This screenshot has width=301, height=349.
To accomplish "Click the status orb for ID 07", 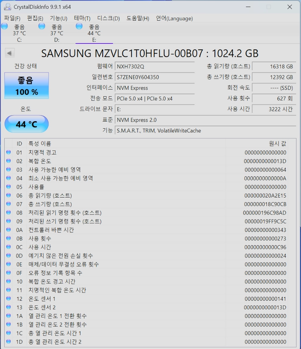I will pyautogui.click(x=8, y=204).
